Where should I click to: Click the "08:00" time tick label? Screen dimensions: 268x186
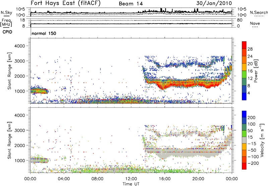97,179
